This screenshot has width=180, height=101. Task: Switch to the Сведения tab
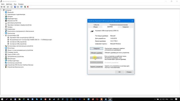click(125, 27)
